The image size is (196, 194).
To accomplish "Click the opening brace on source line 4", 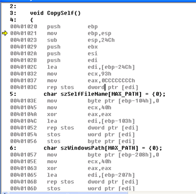I will click(31, 20).
